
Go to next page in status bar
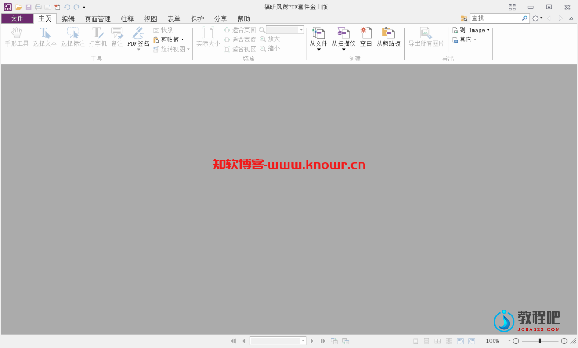click(x=312, y=341)
